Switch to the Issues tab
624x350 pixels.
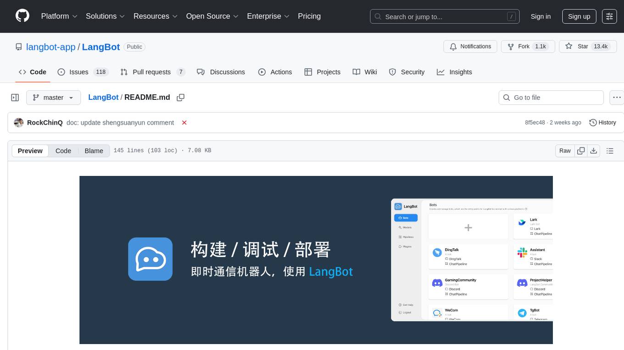(x=82, y=72)
